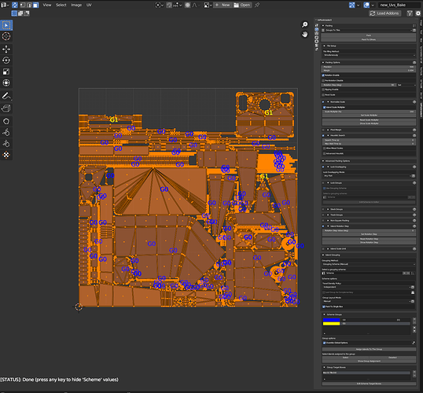Viewport: 423px width, 393px height.
Task: Open the Tile filling method dropdown
Action: 369,55
